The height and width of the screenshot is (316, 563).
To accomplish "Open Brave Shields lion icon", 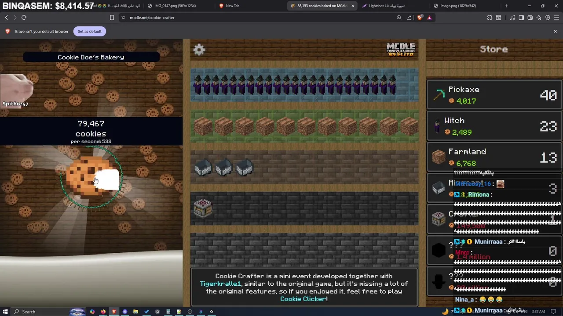I will pos(420,18).
